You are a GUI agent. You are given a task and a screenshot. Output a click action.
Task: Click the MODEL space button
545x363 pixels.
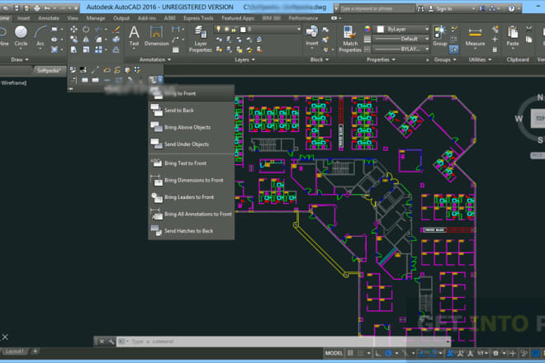(334, 353)
